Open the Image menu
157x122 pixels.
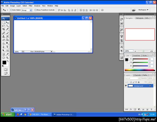(12, 6)
